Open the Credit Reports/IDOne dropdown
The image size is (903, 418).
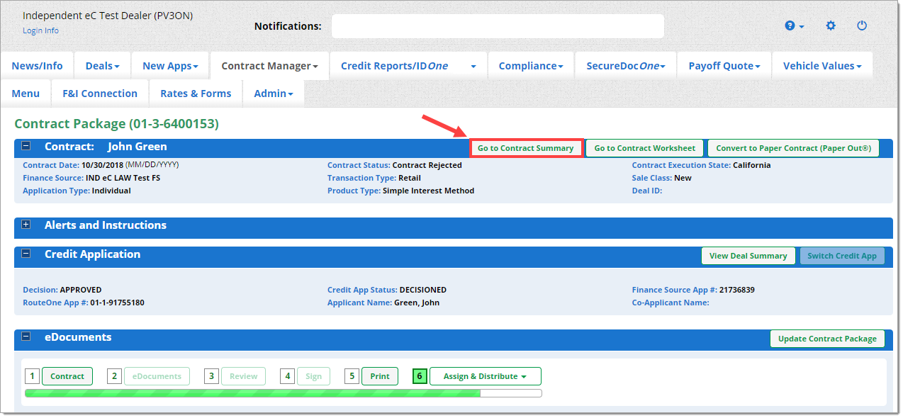pos(408,66)
